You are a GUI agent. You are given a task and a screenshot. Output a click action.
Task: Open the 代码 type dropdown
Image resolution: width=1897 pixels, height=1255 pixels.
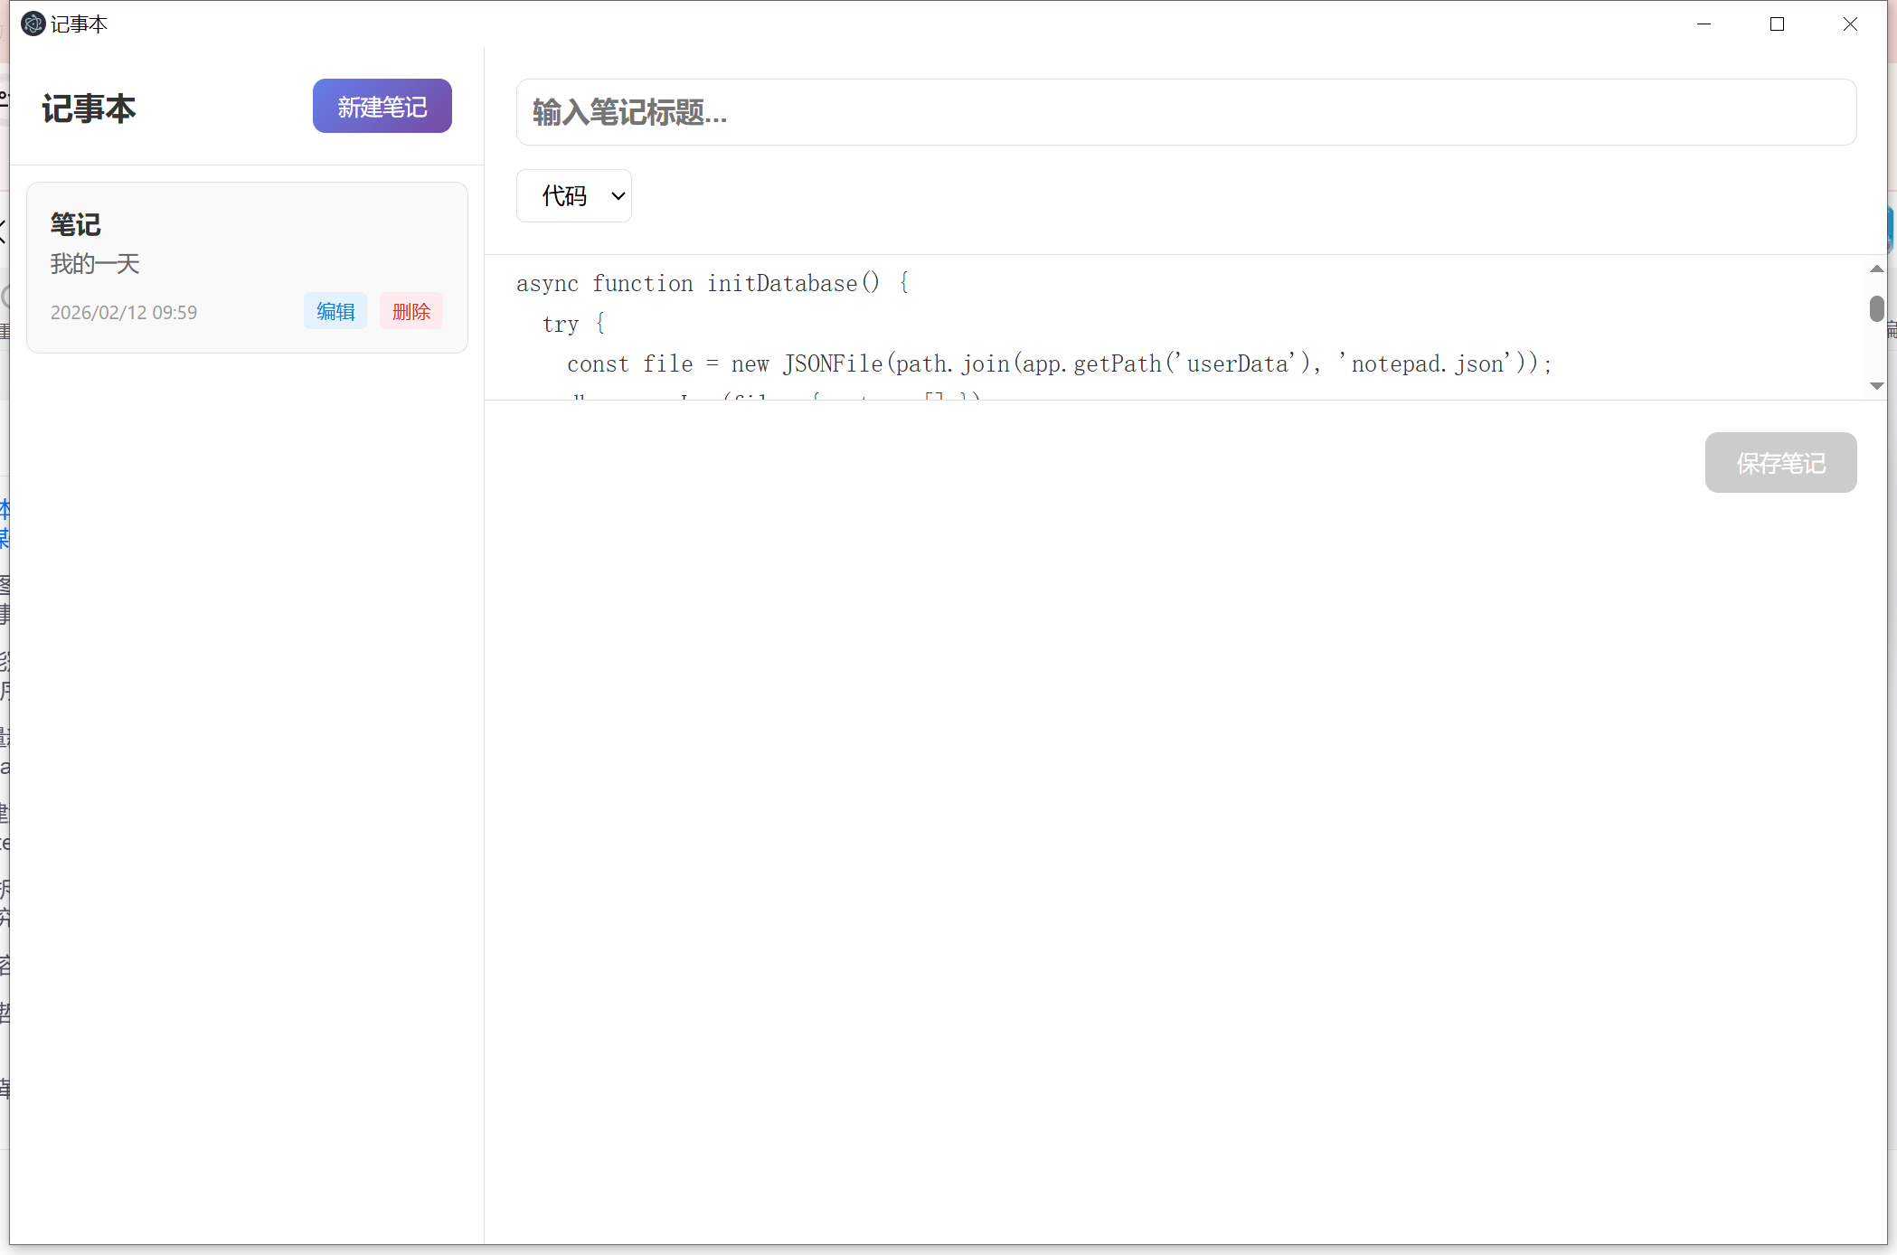573,195
